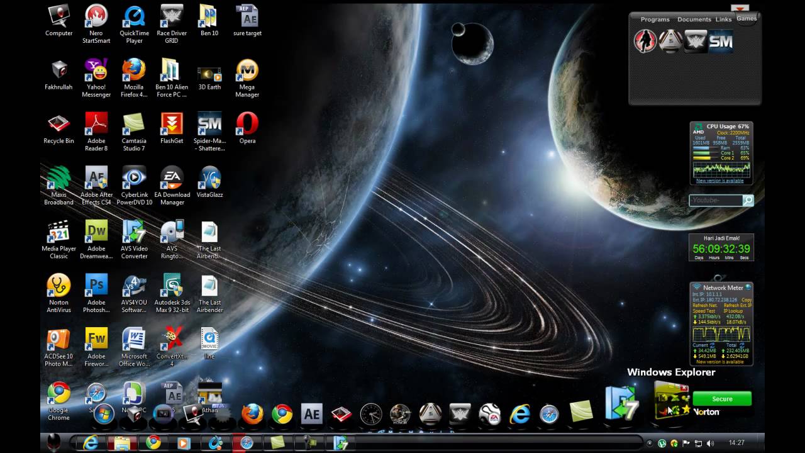Open the Computer desktop icon

58,21
